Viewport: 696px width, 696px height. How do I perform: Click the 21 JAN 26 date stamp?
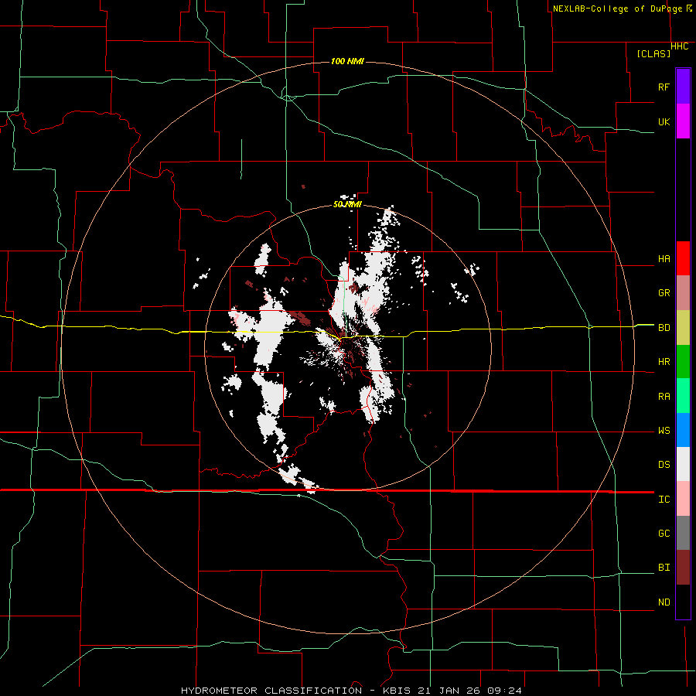[448, 691]
